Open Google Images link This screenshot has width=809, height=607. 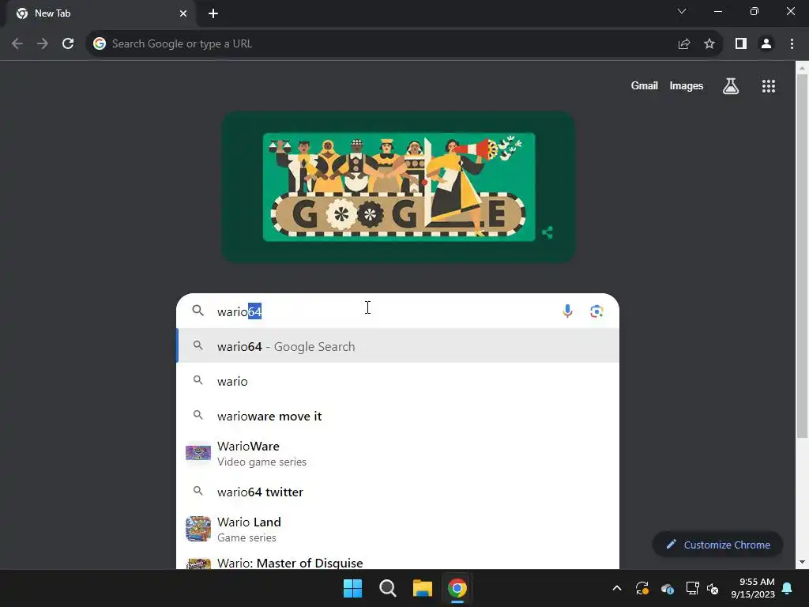[687, 85]
